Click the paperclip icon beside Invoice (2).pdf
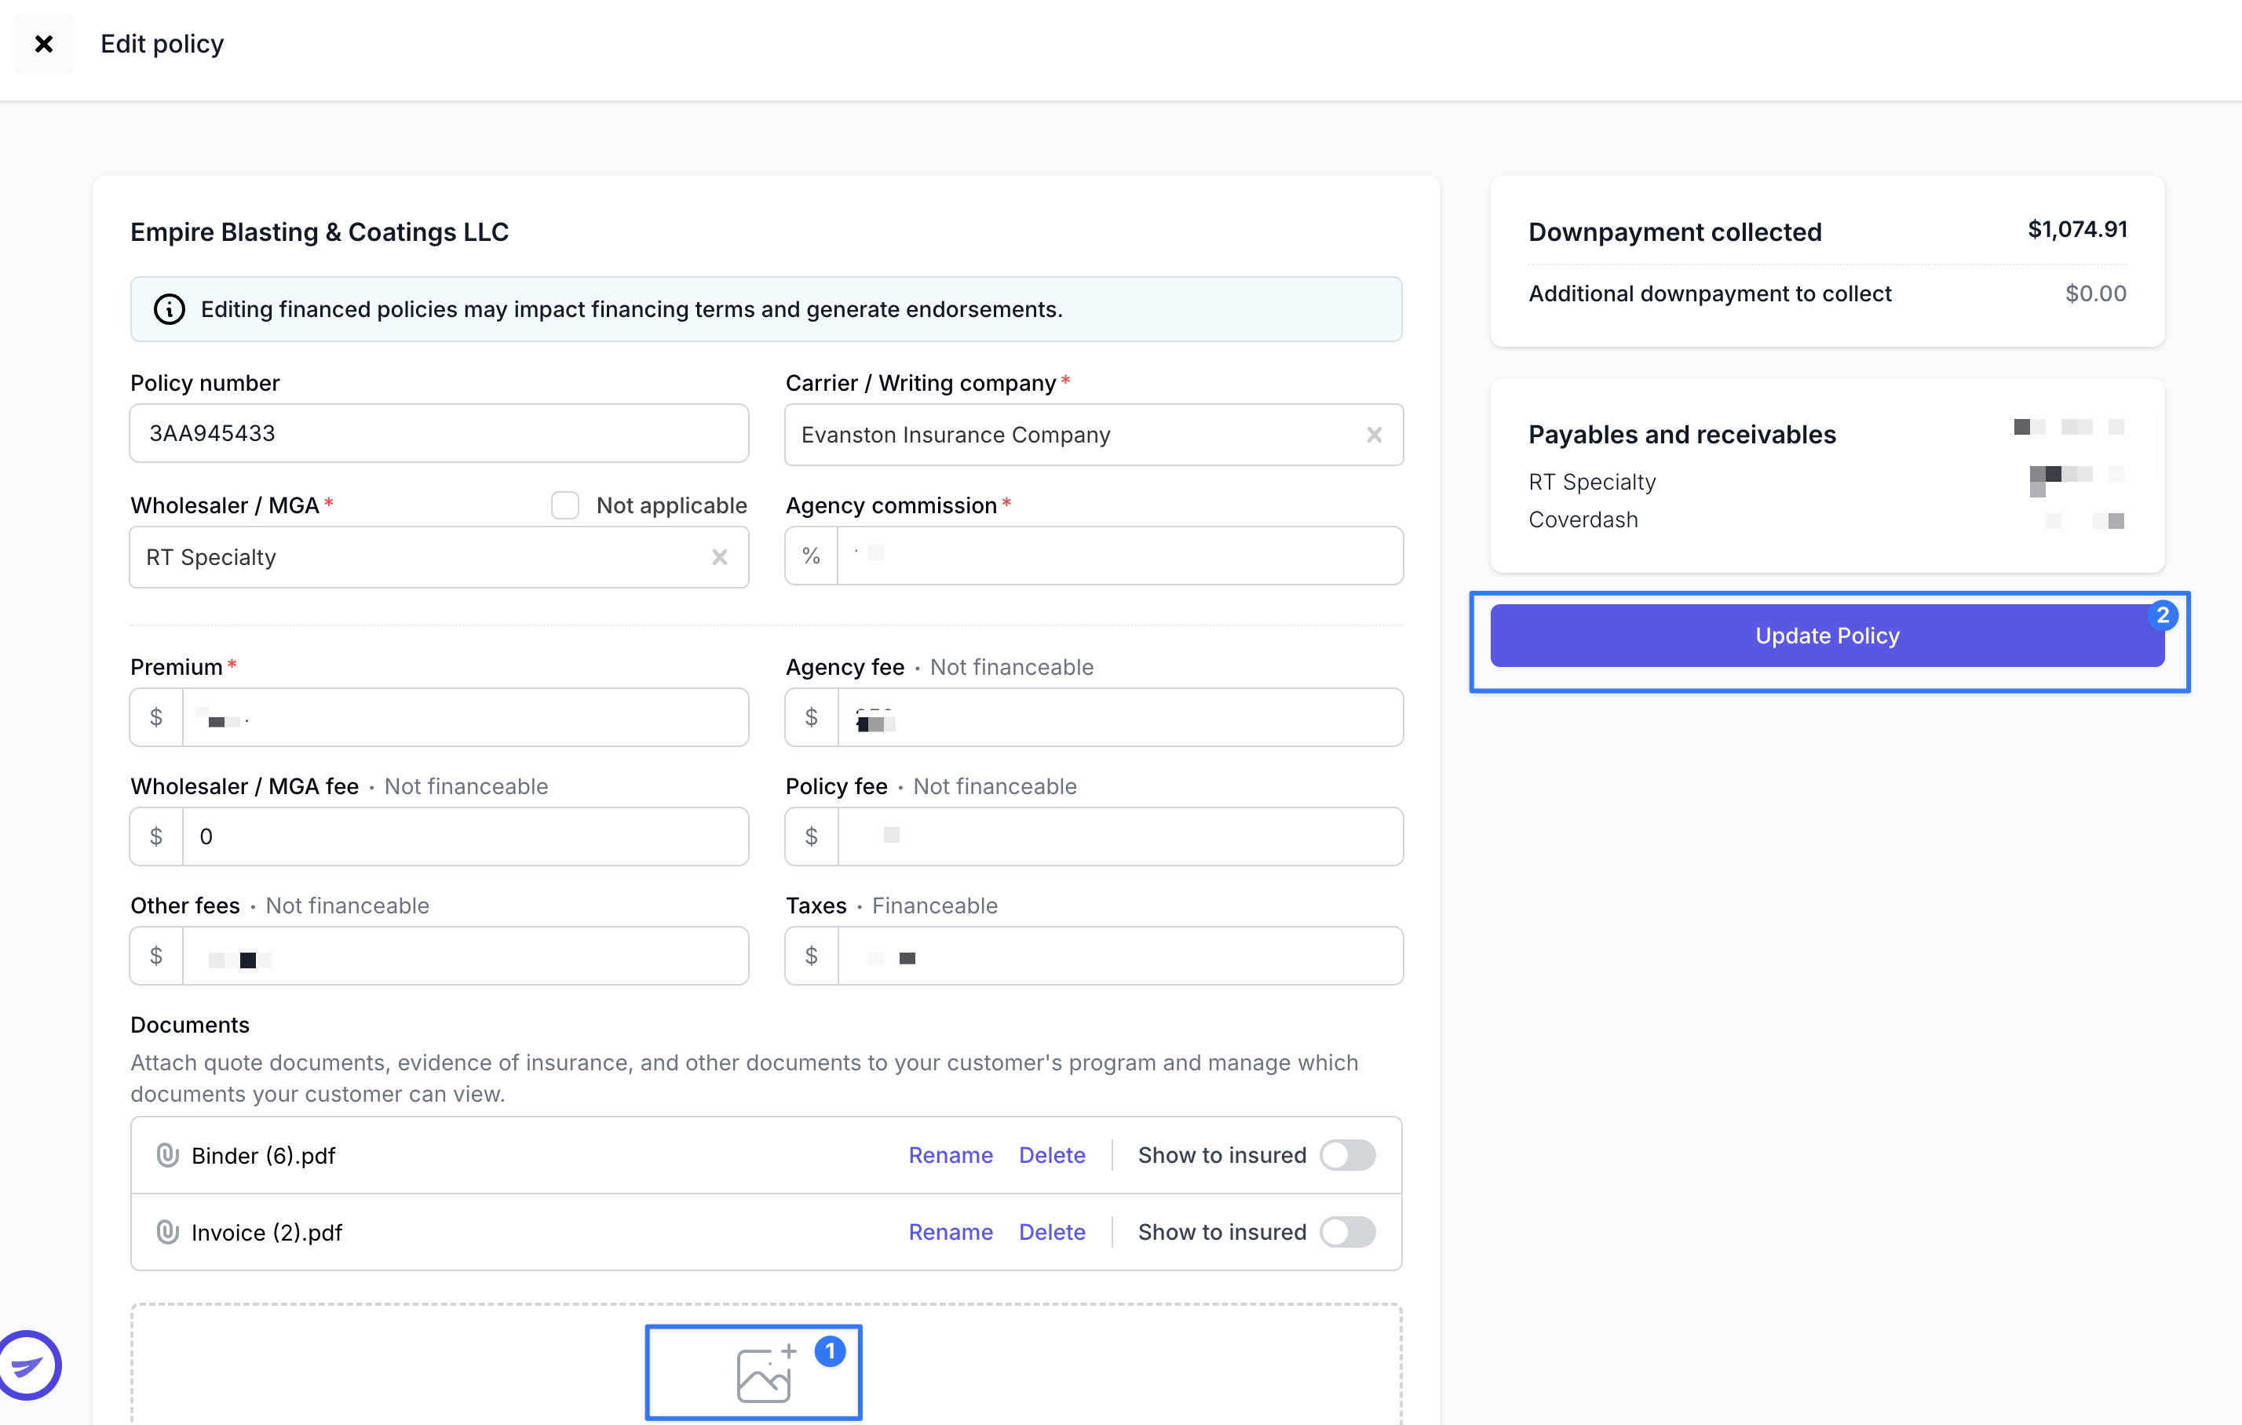This screenshot has height=1425, width=2242. (167, 1232)
